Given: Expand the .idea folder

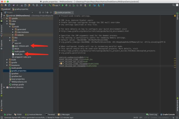Looking at the screenshot, I should point(7,21).
